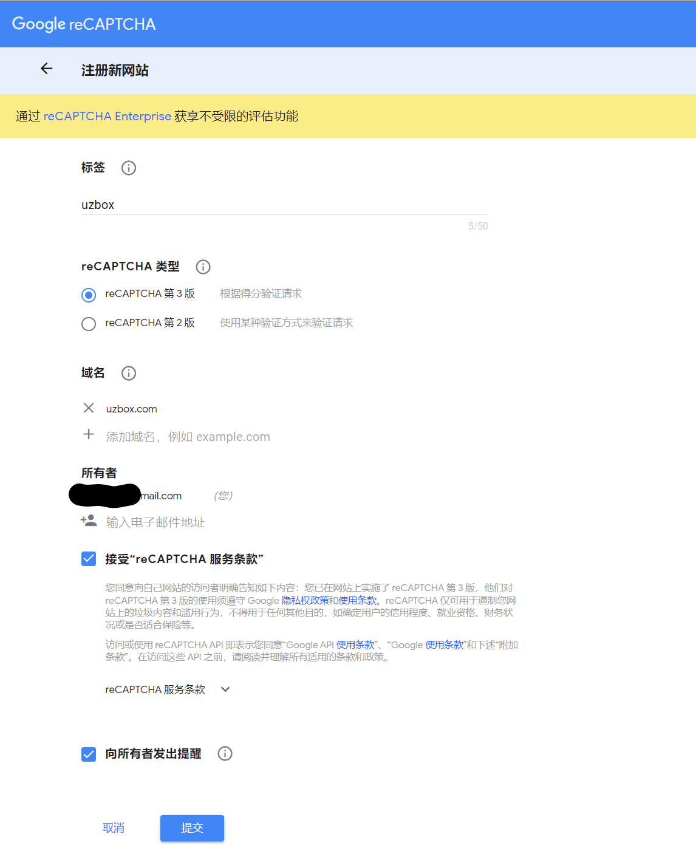Disable the 向所有者发出提醒 checkbox
696x868 pixels.
point(89,754)
